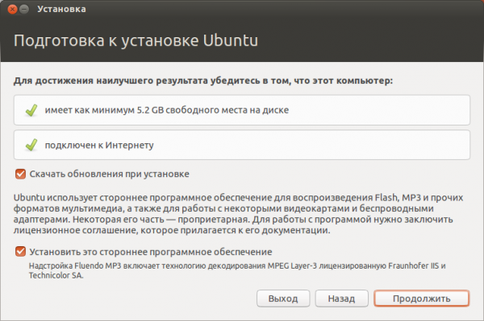Click green checkmark beside подключен к Интернету
The image size is (484, 321).
[x=31, y=145]
